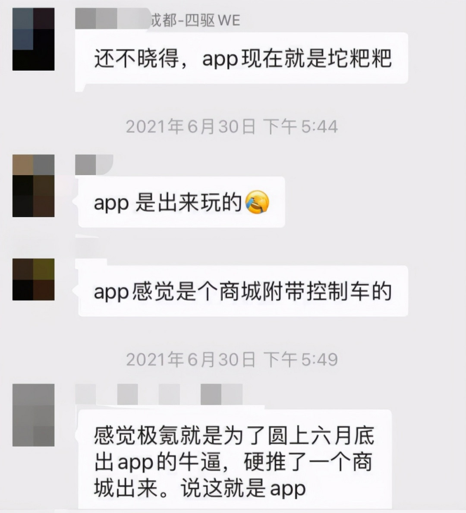Click "说这就是app" line in last bubble
This screenshot has width=466, height=513.
(243, 488)
